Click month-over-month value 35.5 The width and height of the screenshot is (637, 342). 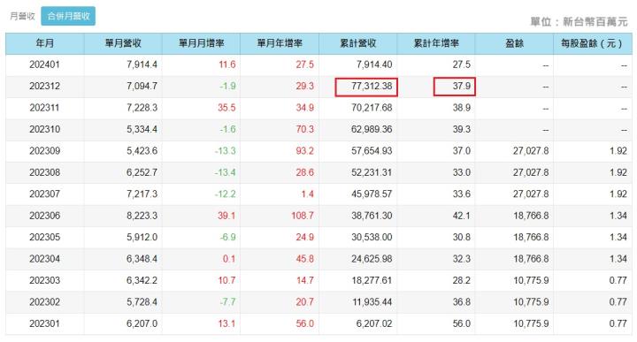coord(226,108)
